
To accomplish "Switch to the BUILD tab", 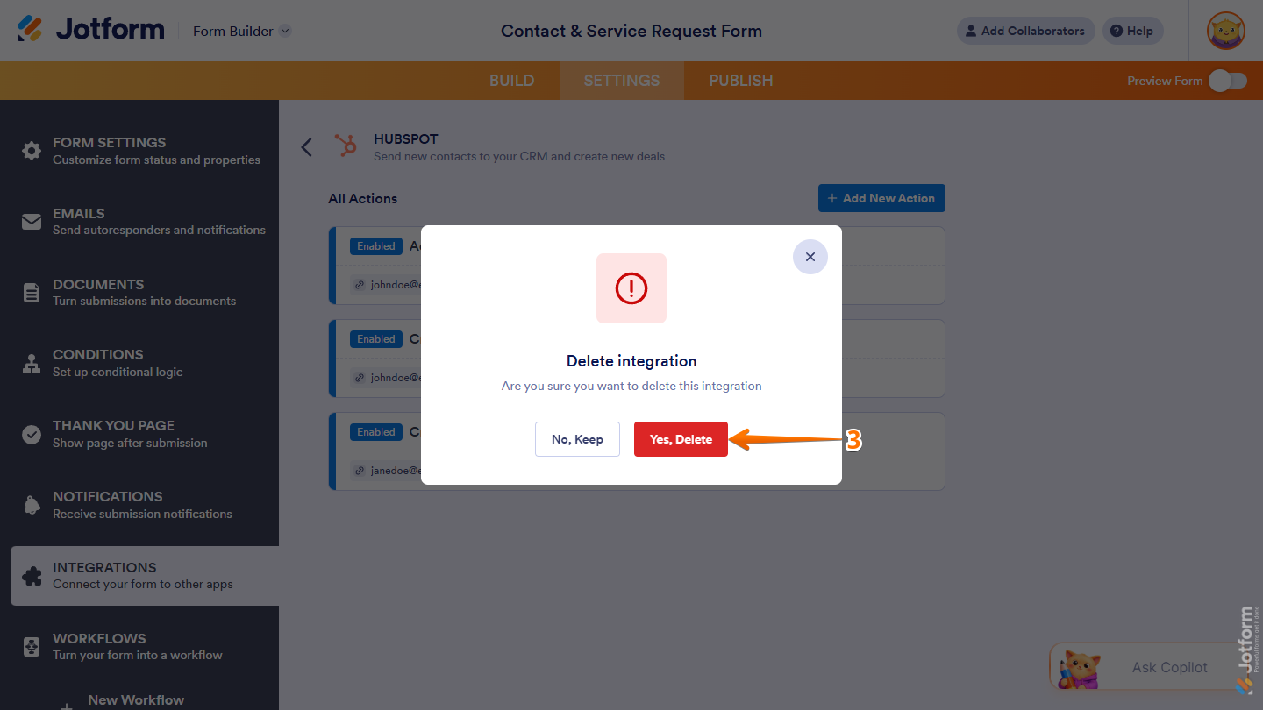I will coord(512,80).
